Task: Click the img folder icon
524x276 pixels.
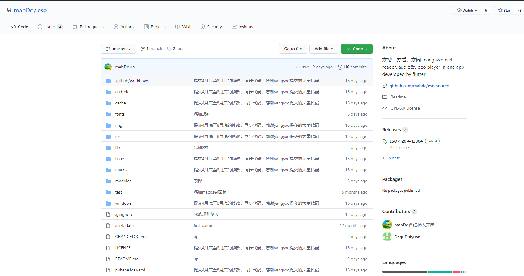Action: tap(108, 125)
